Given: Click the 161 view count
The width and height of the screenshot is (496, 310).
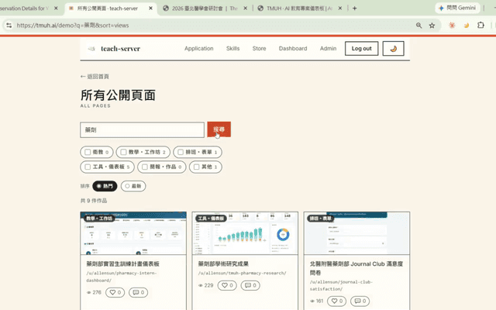Looking at the screenshot, I should click(317, 301).
